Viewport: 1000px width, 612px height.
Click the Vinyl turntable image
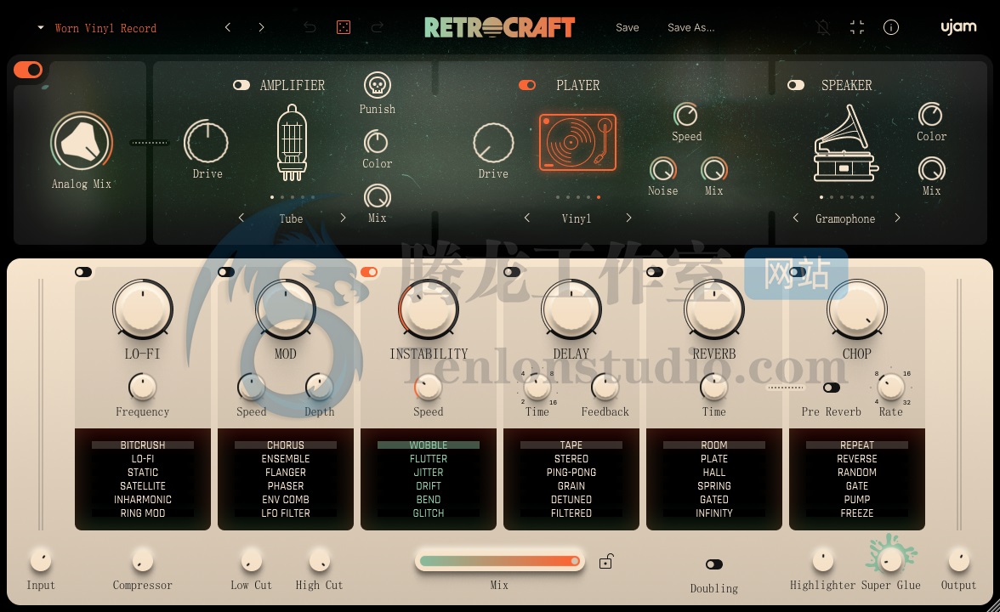[x=578, y=143]
